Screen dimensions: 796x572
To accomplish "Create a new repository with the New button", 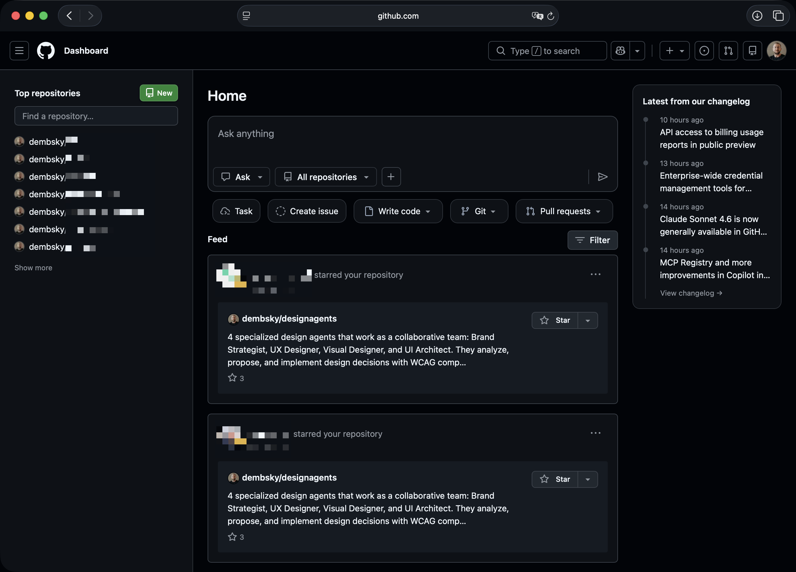I will coord(158,93).
